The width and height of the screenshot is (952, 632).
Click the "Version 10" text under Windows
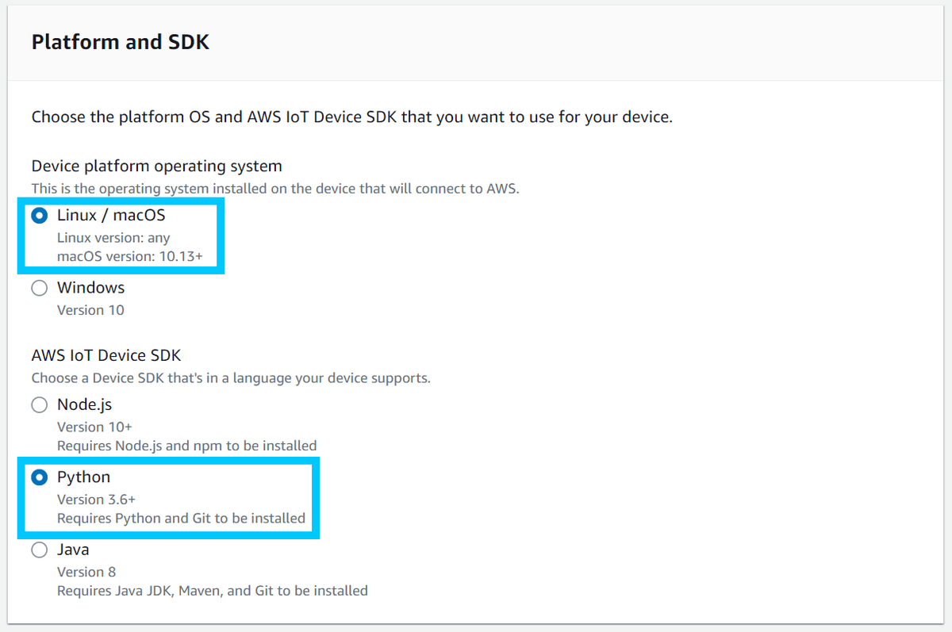pos(90,310)
